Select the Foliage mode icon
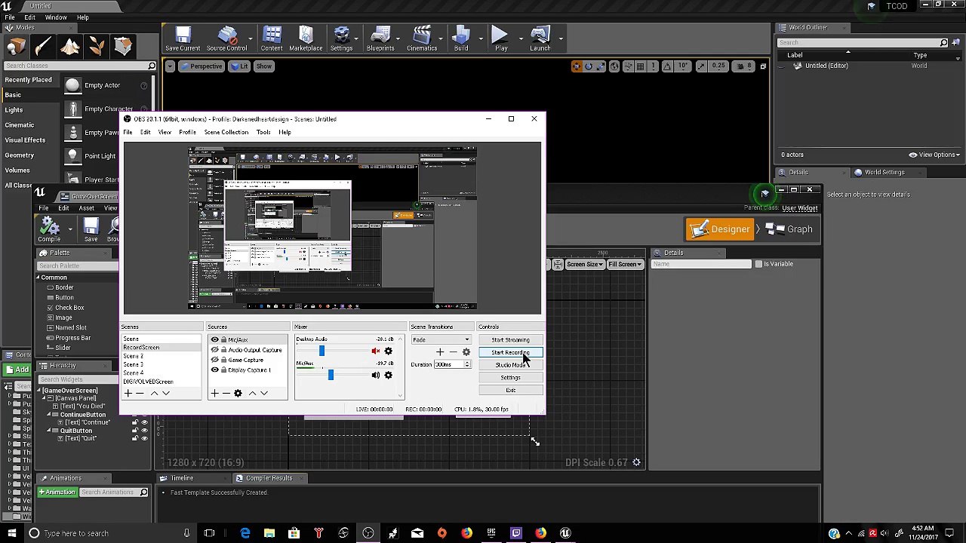Screen dimensions: 966x543 (x=97, y=47)
